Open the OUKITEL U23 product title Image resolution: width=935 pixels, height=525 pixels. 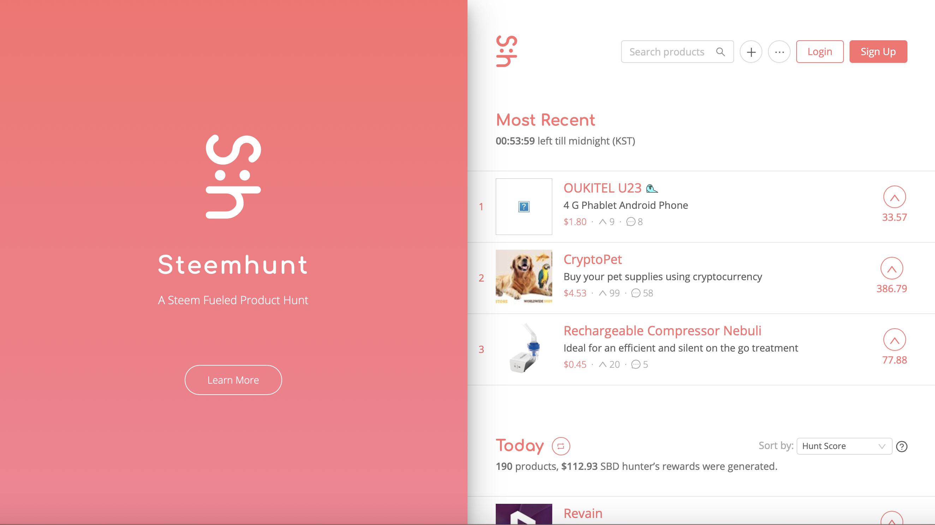(602, 188)
